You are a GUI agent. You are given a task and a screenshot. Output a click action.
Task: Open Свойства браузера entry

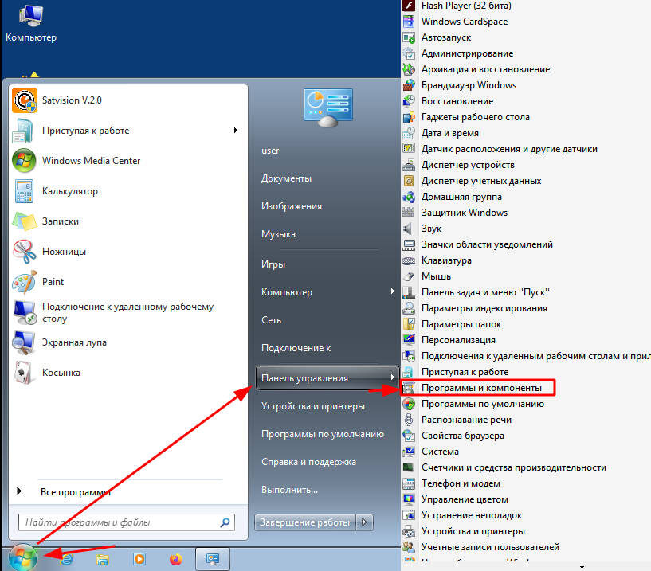click(462, 436)
